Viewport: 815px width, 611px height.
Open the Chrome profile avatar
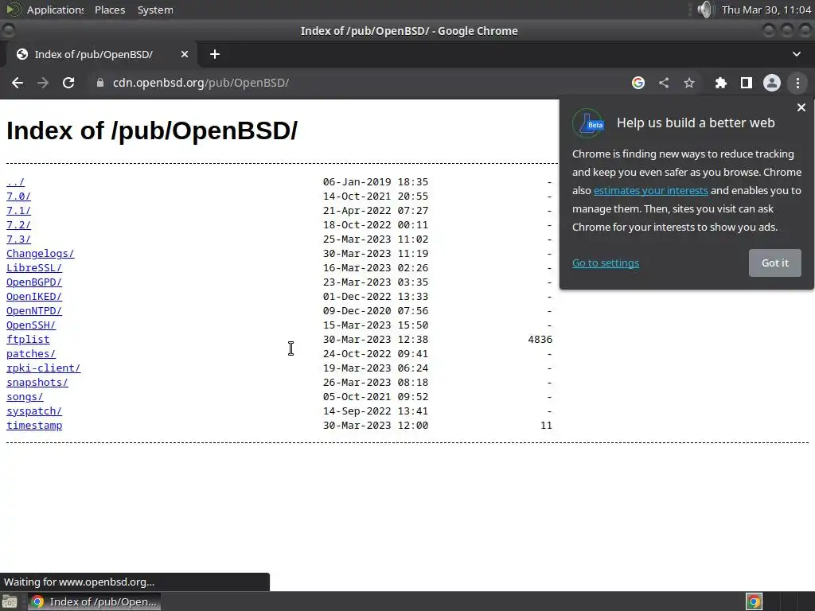772,83
